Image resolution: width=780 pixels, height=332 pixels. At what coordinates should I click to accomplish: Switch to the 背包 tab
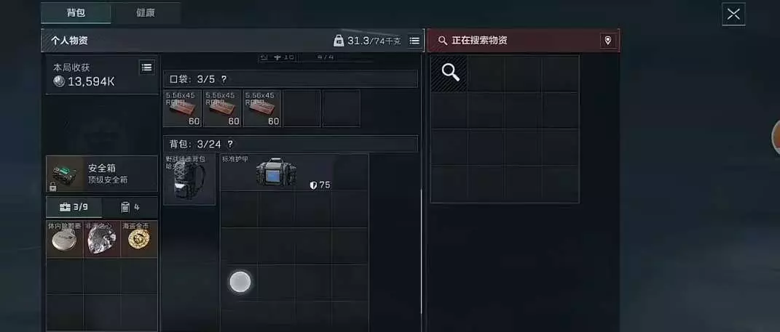[x=76, y=13]
